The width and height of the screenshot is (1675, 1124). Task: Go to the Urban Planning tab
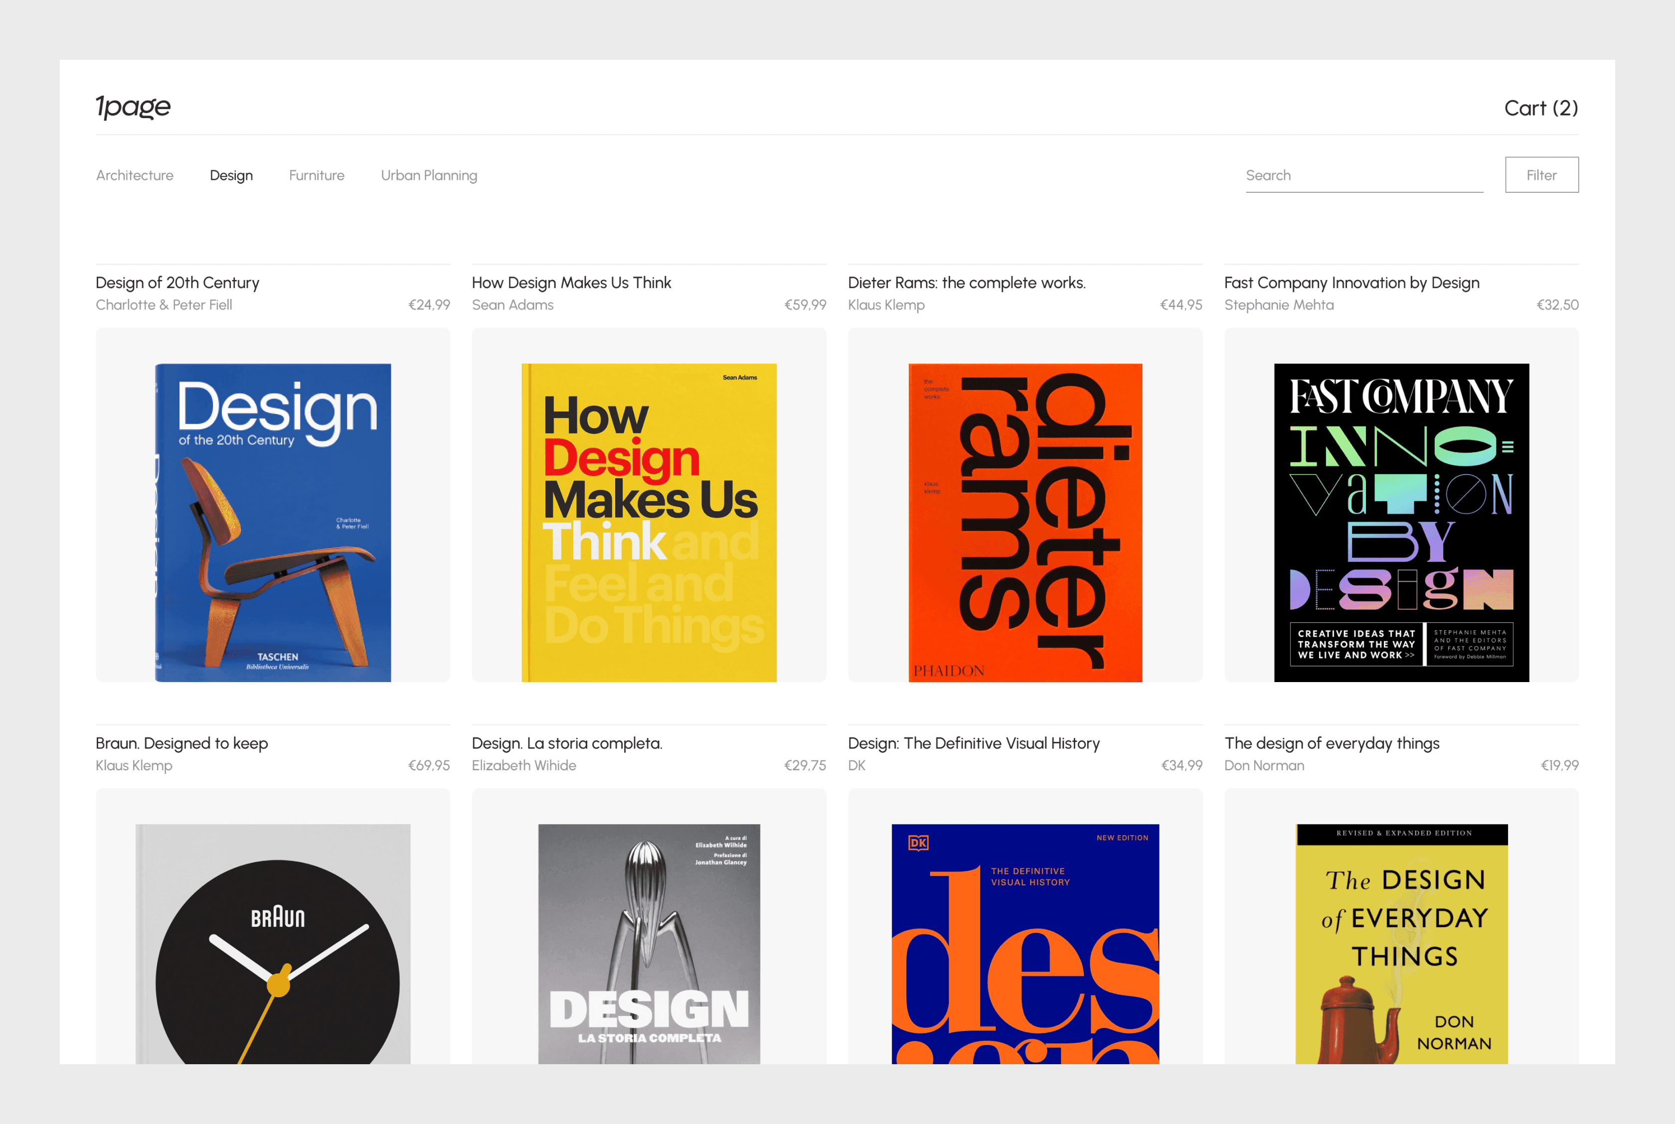point(429,175)
